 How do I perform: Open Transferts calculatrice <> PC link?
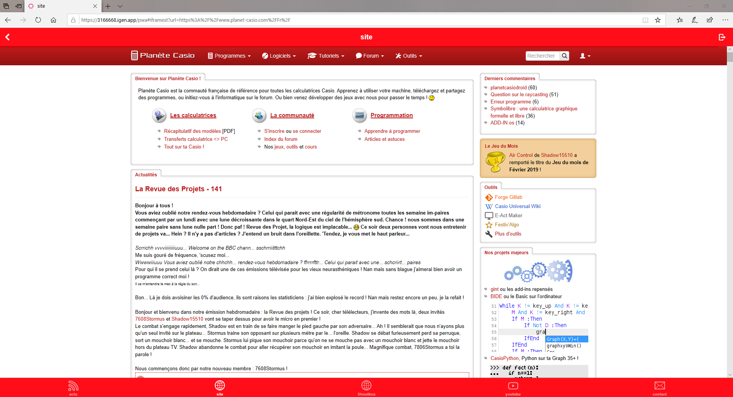[x=196, y=139]
